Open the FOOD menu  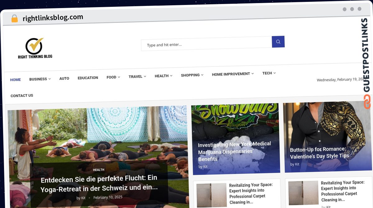tap(111, 77)
